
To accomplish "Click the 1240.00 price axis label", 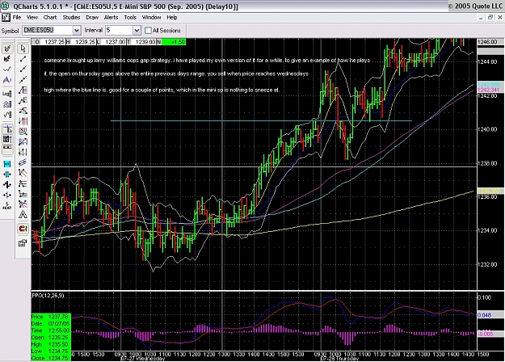I will pos(487,129).
